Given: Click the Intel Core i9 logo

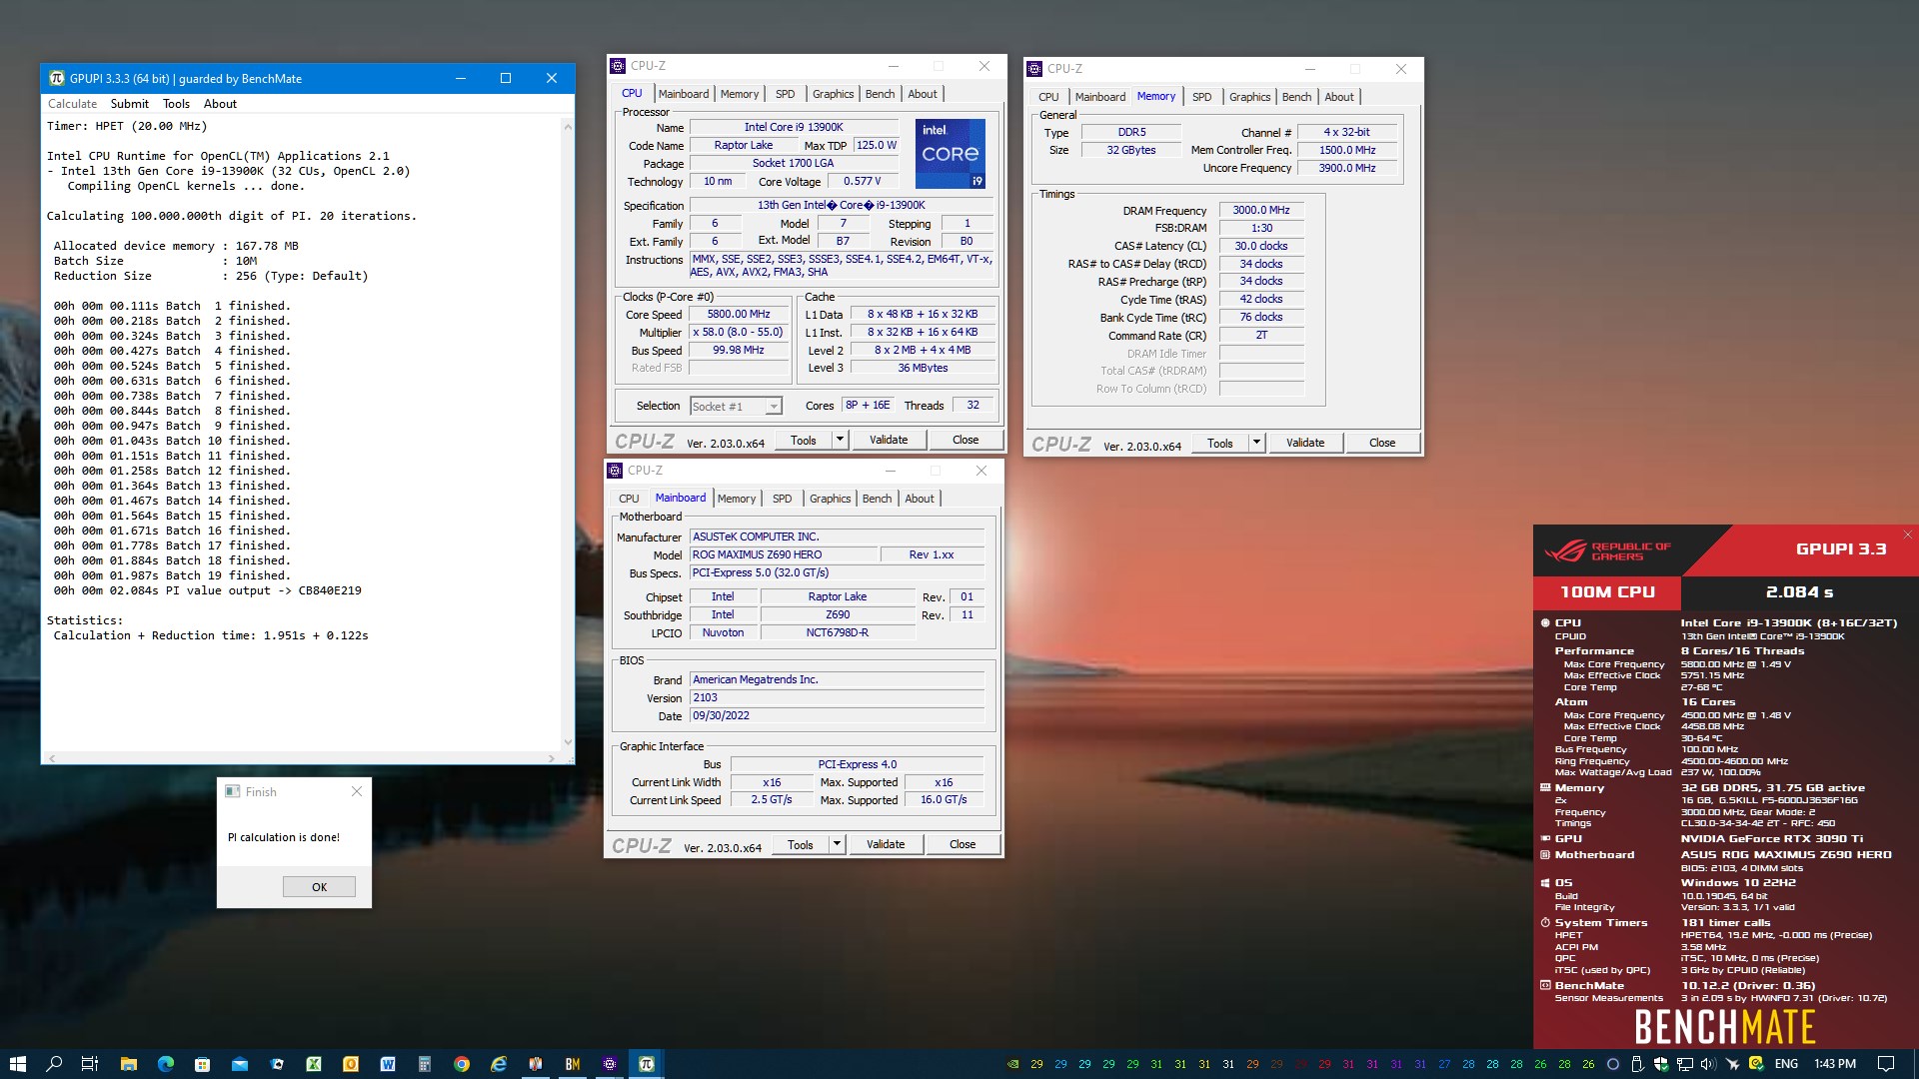Looking at the screenshot, I should 951,154.
